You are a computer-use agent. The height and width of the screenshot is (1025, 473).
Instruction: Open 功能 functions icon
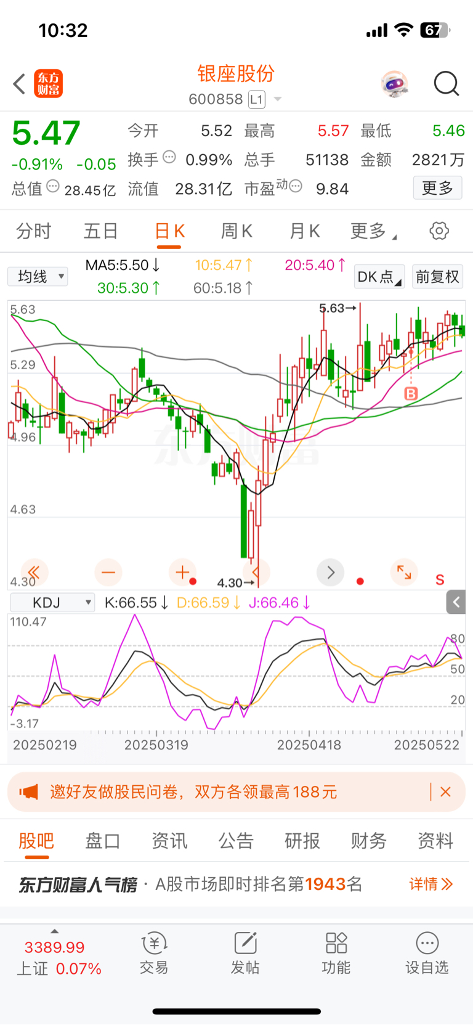(336, 954)
